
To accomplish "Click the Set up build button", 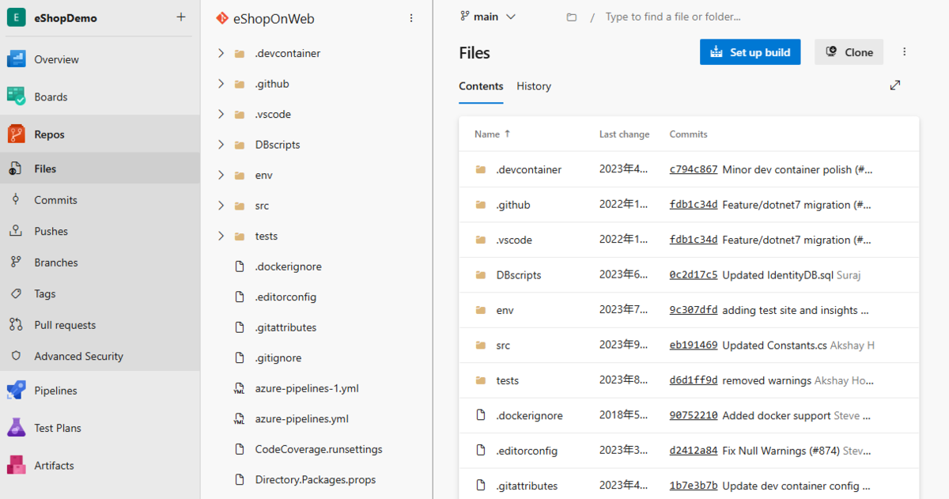I will (750, 51).
